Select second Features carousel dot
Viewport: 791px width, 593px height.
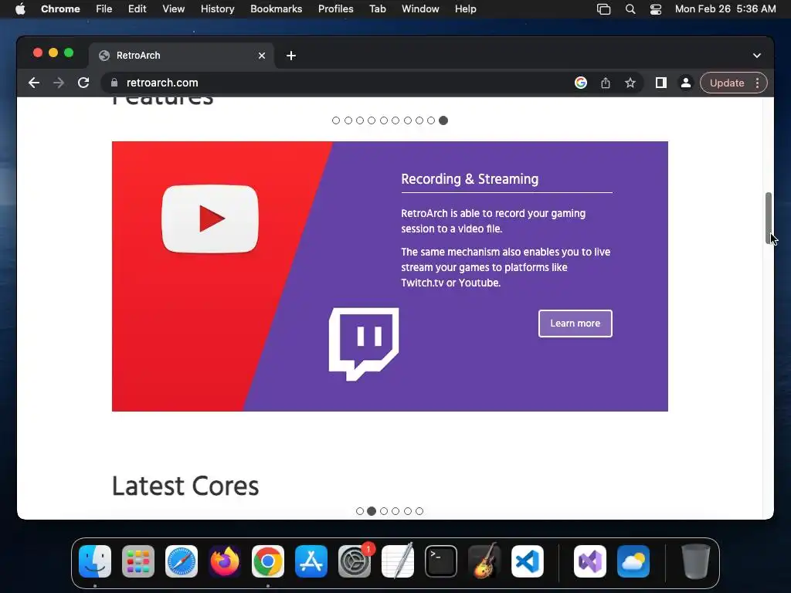tap(348, 120)
